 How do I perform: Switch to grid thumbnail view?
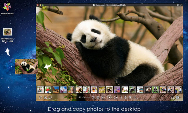tap(40, 97)
